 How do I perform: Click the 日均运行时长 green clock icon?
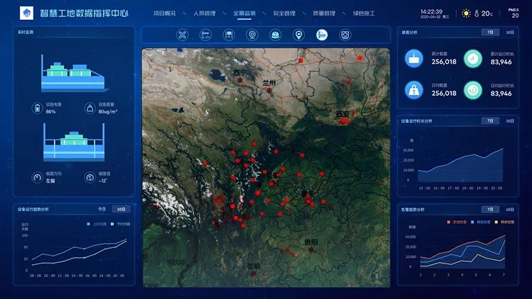tap(472, 89)
